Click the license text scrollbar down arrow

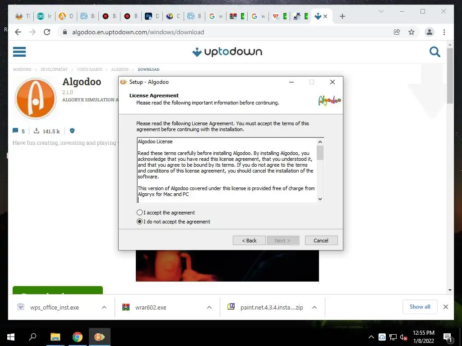tap(320, 199)
